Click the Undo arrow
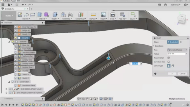 23,5
